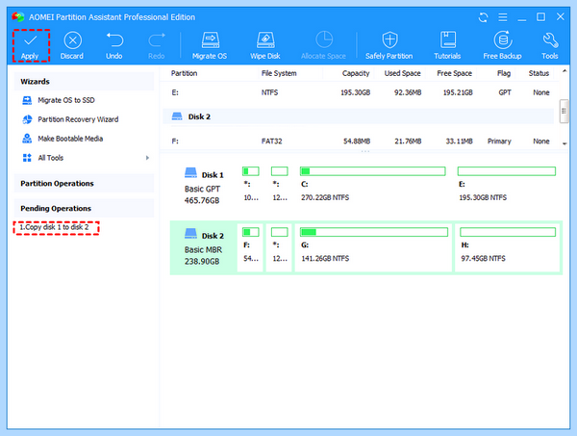577x436 pixels.
Task: Select the E: partition row in the table
Action: tap(359, 92)
